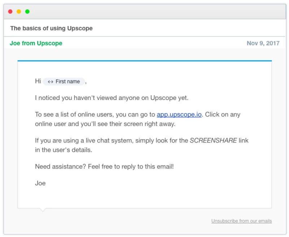Click the Nov 9, 2017 date
Screen dimensions: 289x237
coord(263,43)
